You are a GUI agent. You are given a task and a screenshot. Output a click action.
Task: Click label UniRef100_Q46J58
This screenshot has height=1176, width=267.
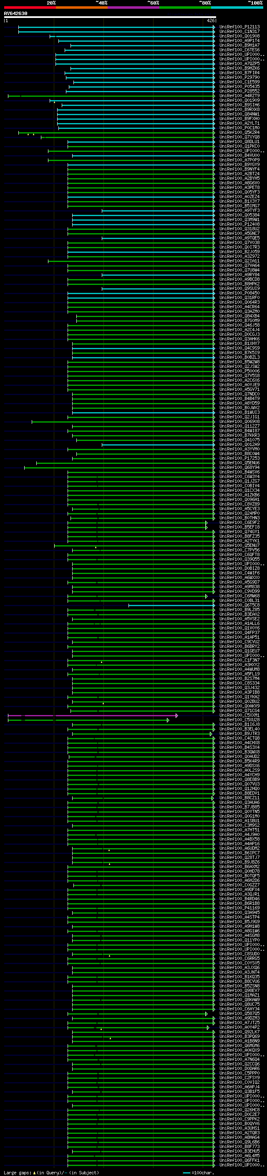point(239,325)
